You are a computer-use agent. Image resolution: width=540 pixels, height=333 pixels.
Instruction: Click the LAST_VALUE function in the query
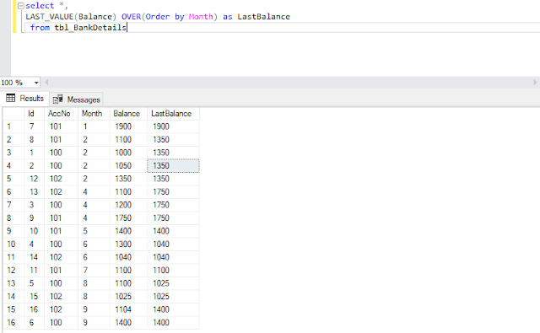50,17
